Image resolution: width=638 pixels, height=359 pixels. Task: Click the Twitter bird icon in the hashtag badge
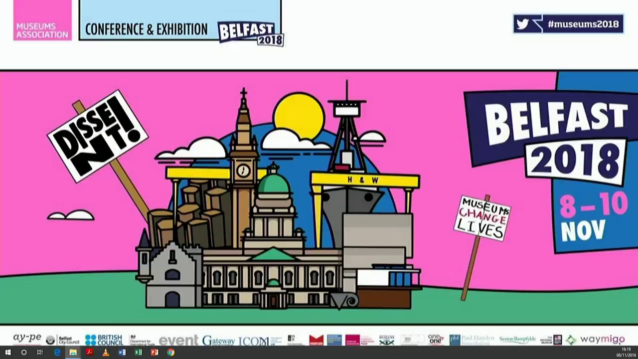522,24
